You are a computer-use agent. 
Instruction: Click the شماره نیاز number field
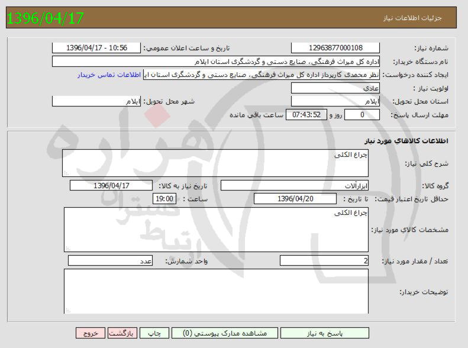point(335,48)
